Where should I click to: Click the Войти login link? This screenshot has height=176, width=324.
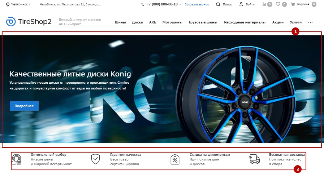click(250, 4)
